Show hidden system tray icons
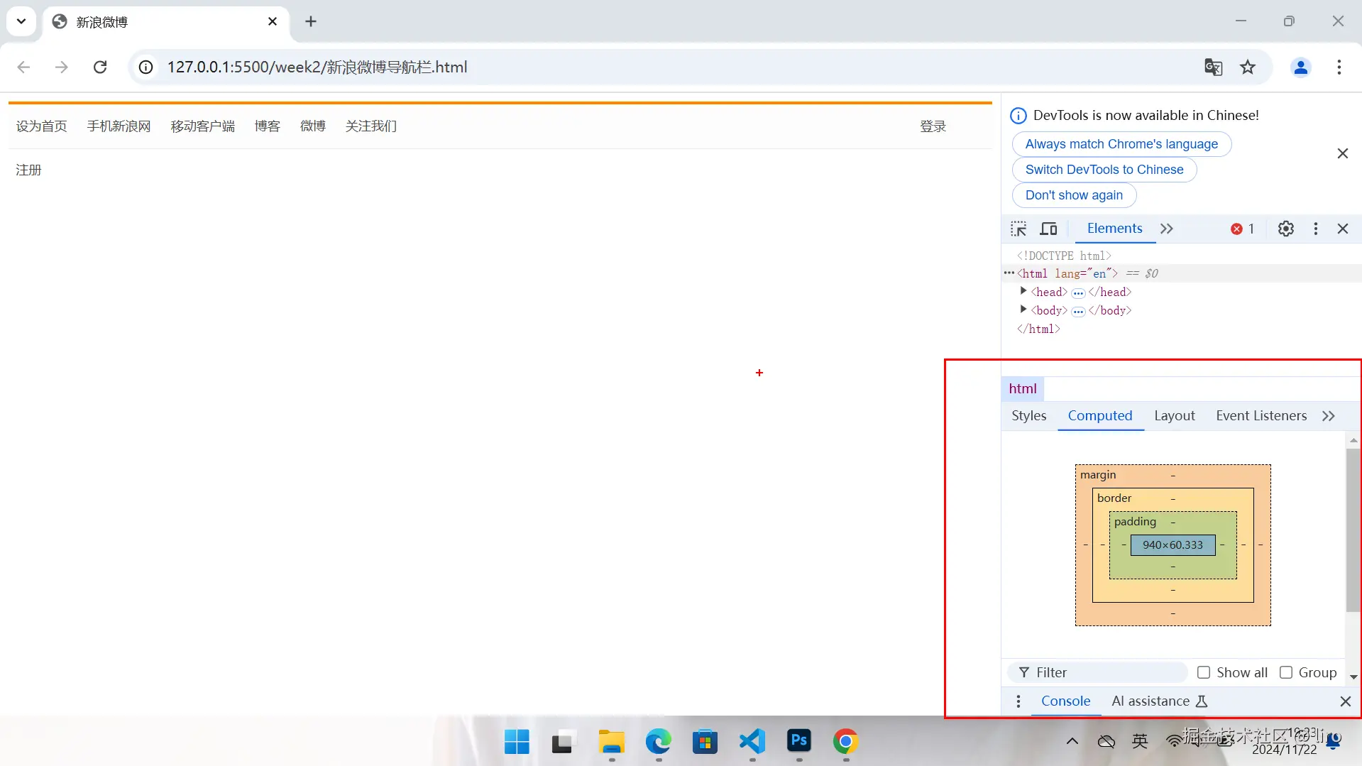Image resolution: width=1362 pixels, height=766 pixels. (1072, 741)
